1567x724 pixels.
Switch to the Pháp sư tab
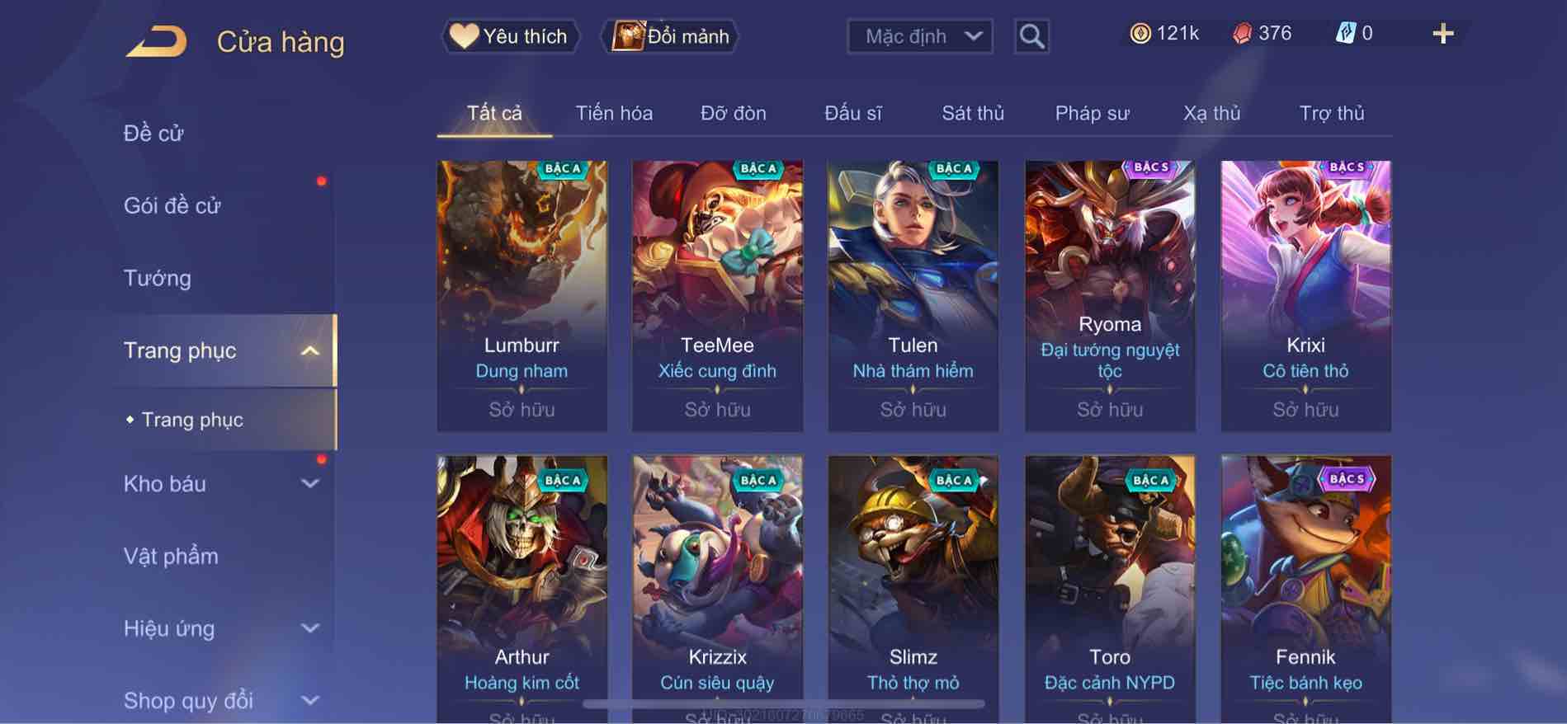pyautogui.click(x=1092, y=113)
